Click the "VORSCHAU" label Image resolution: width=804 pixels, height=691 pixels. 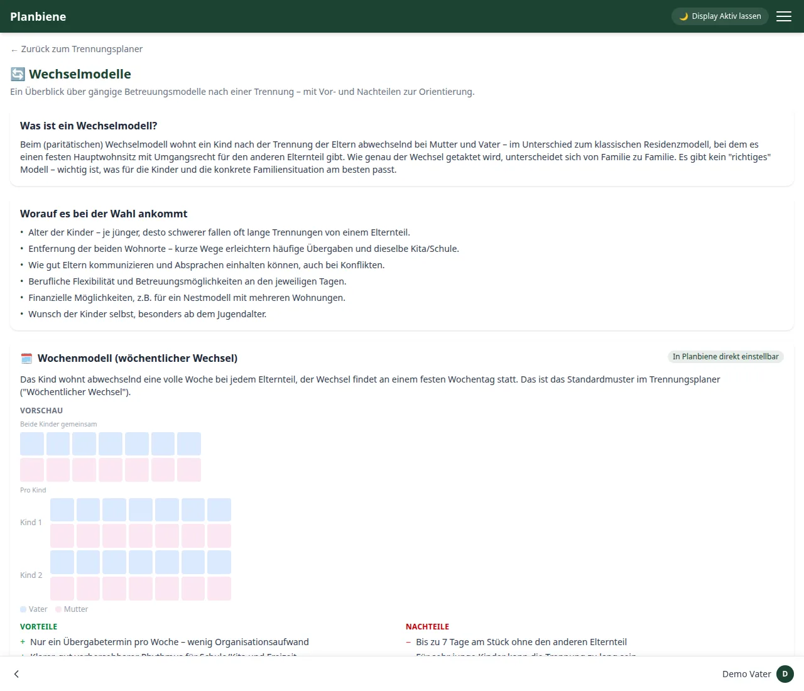tap(41, 411)
